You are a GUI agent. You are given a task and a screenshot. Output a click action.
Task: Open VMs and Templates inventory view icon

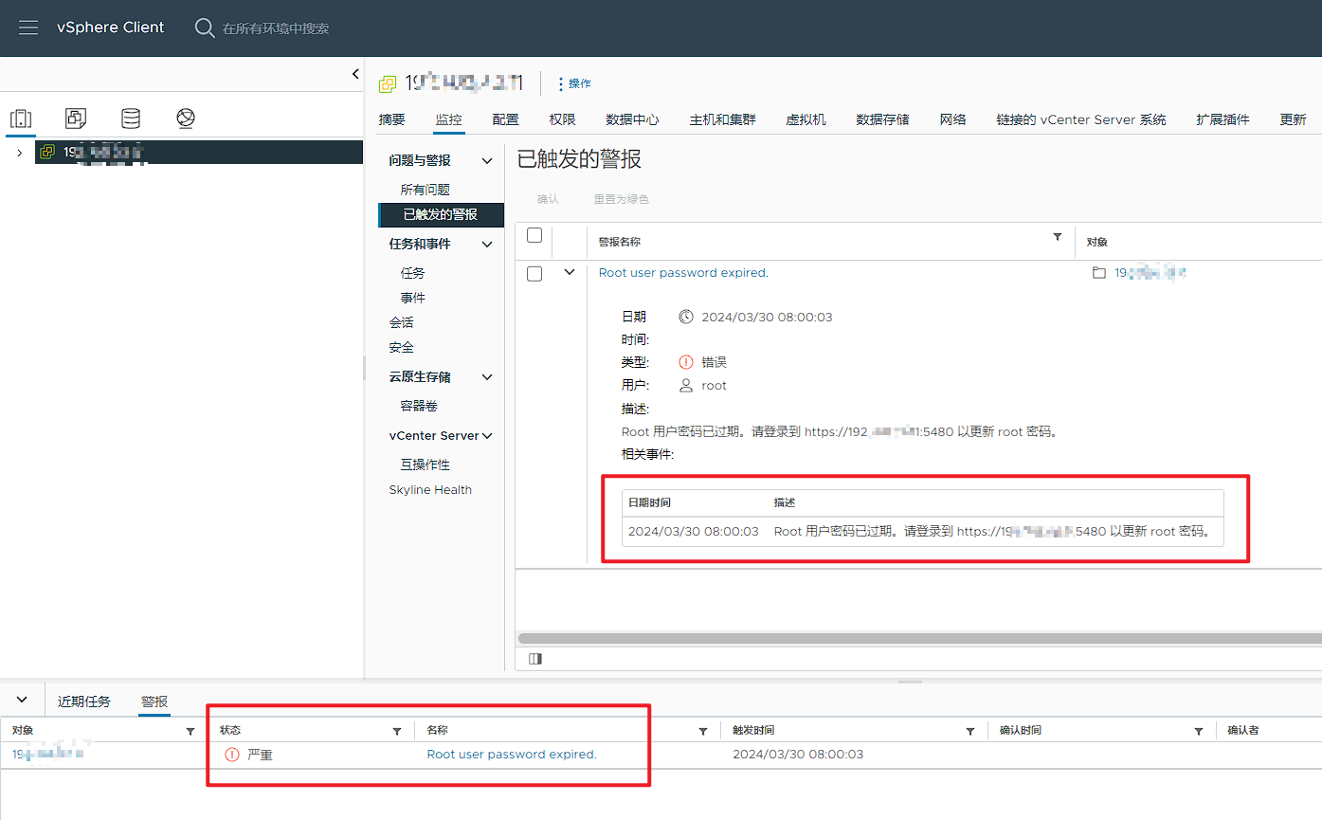point(76,118)
